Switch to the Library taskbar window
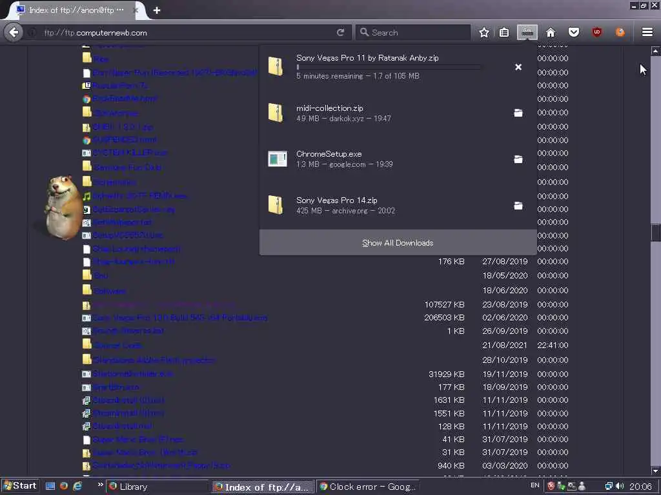Viewport: 661px width, 495px height. pos(157,487)
